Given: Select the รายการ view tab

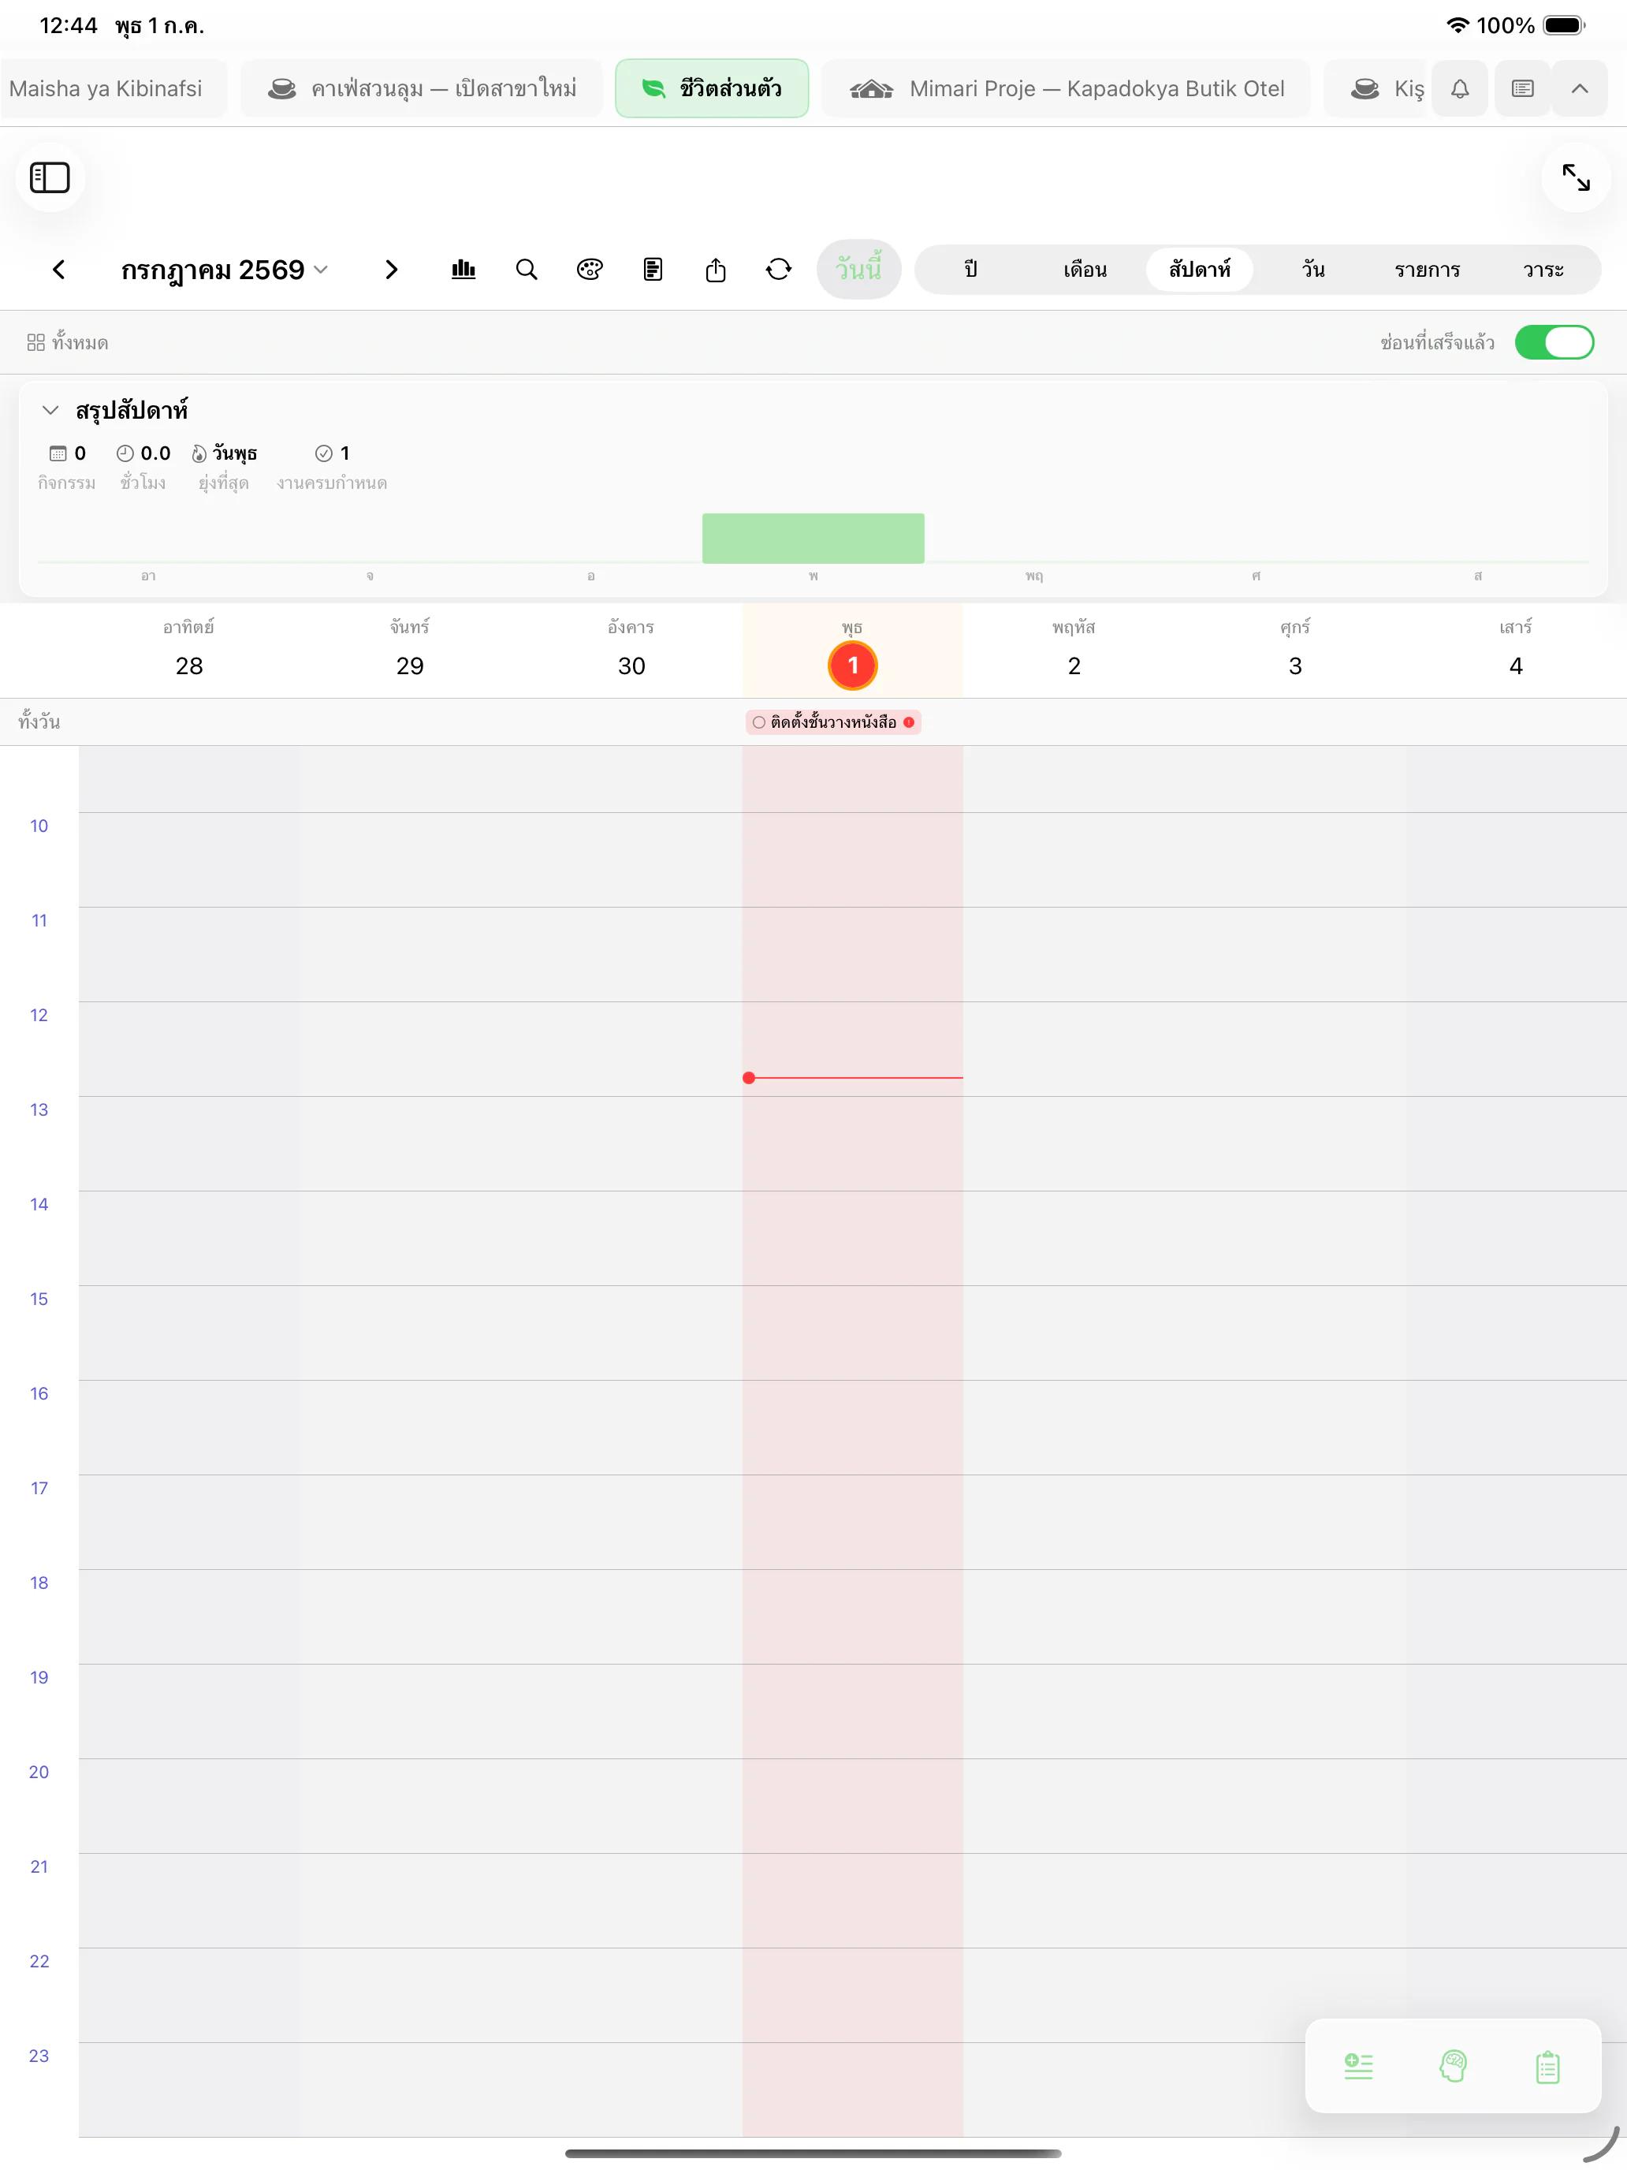Looking at the screenshot, I should click(1427, 270).
